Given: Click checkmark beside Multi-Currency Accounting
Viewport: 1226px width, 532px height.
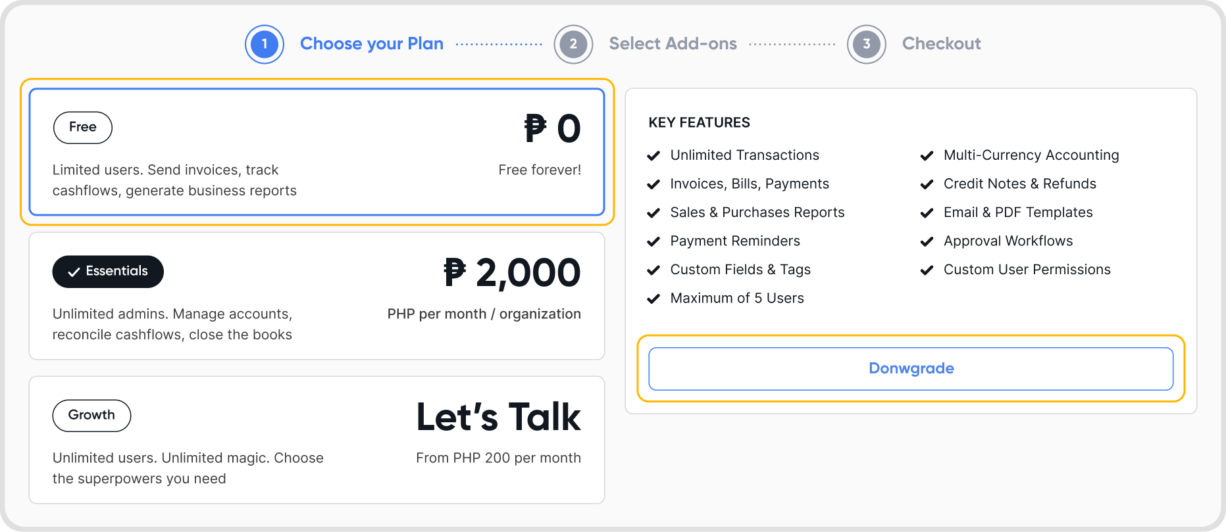Looking at the screenshot, I should click(927, 156).
